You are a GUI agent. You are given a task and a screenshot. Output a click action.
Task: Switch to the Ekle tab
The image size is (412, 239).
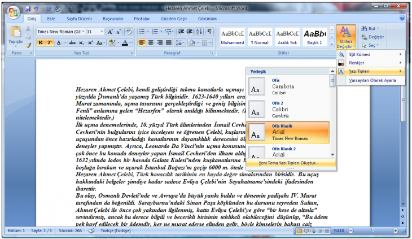coord(51,19)
